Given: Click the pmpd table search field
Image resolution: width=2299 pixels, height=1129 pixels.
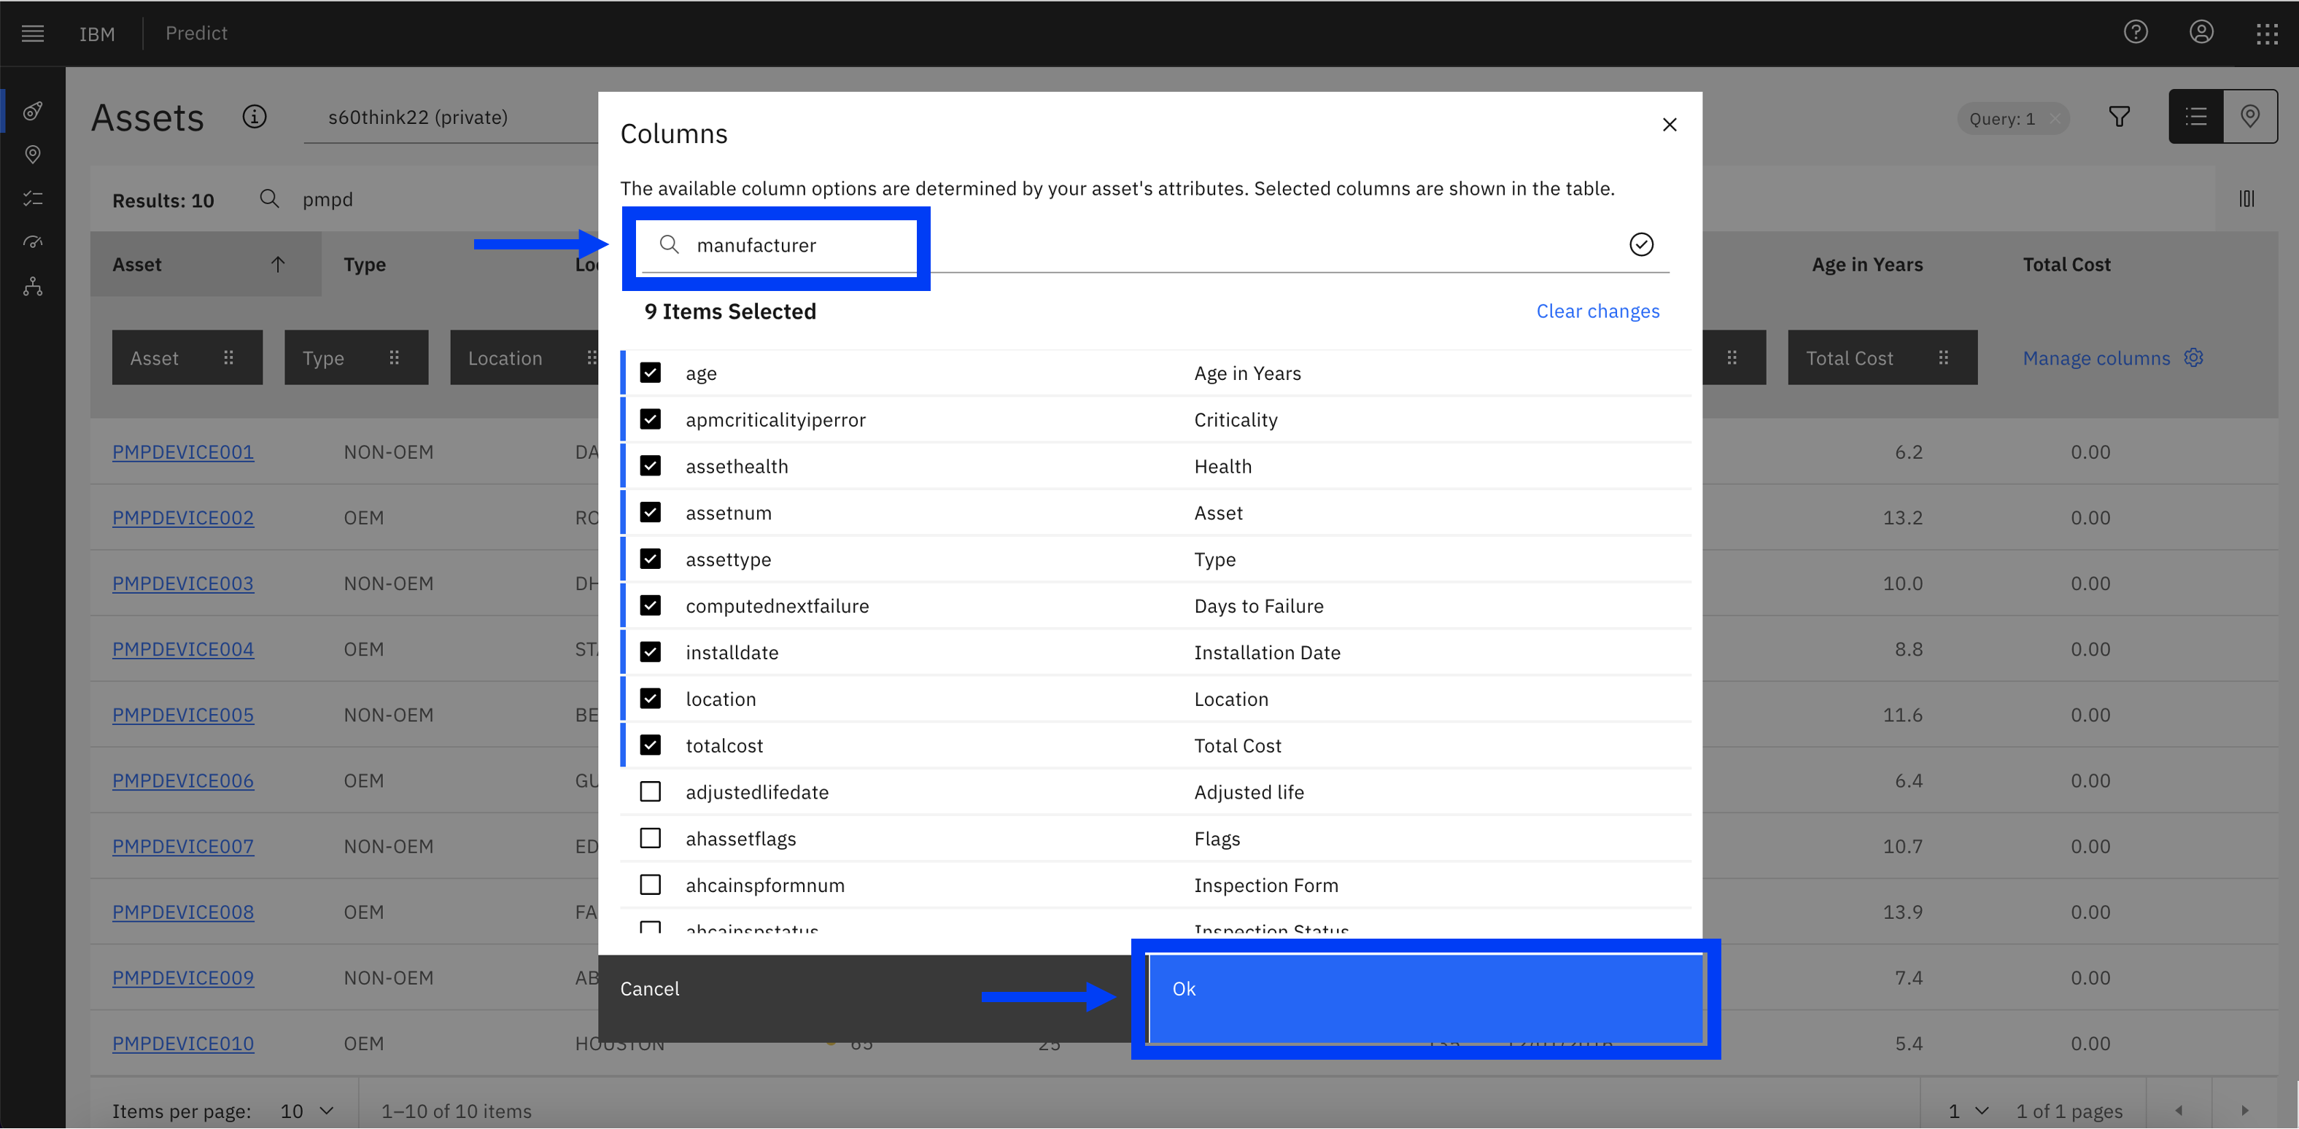Looking at the screenshot, I should [328, 199].
